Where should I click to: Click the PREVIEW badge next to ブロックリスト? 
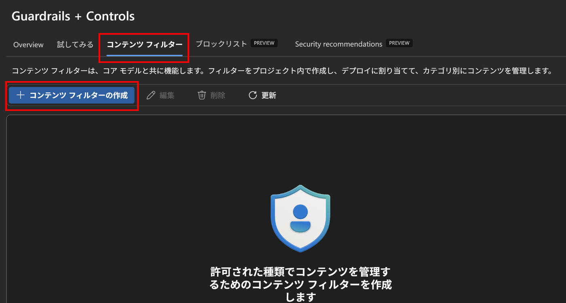[x=264, y=43]
